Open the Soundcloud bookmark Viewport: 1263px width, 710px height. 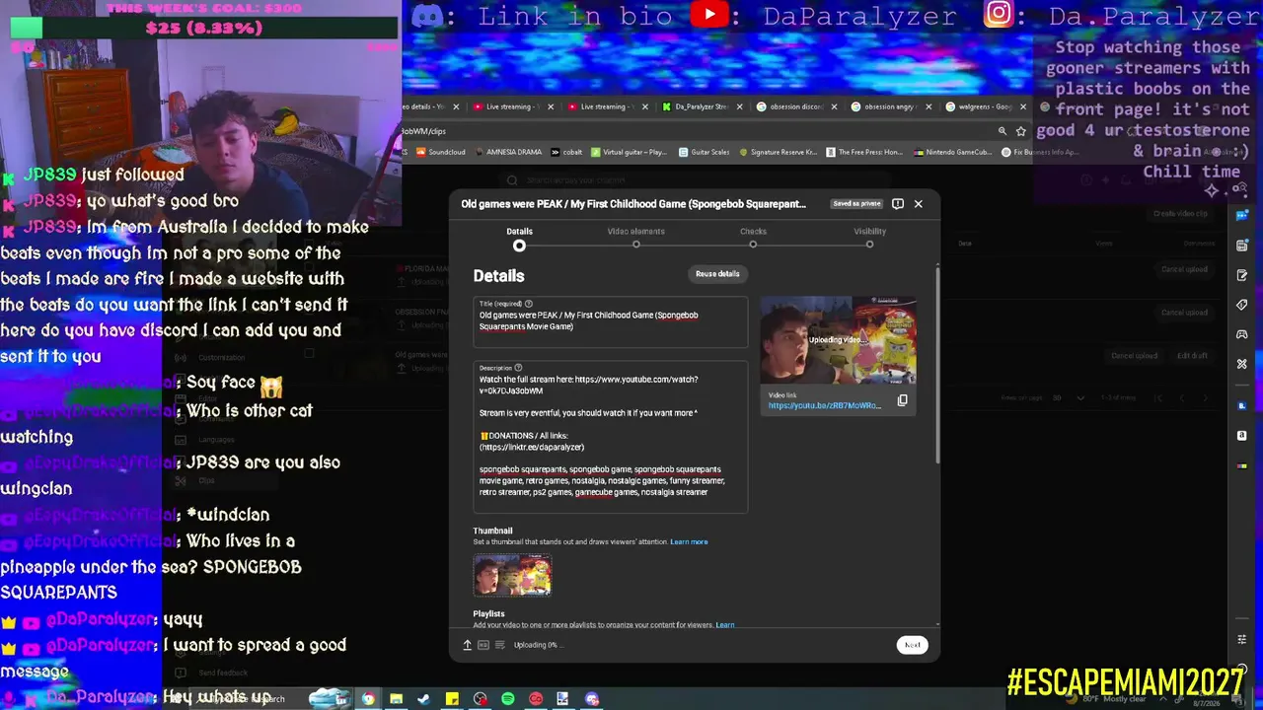[x=441, y=153]
